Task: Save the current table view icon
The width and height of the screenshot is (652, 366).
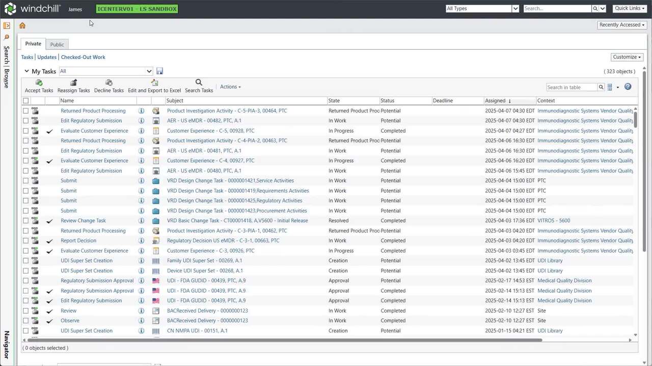Action: [x=159, y=71]
